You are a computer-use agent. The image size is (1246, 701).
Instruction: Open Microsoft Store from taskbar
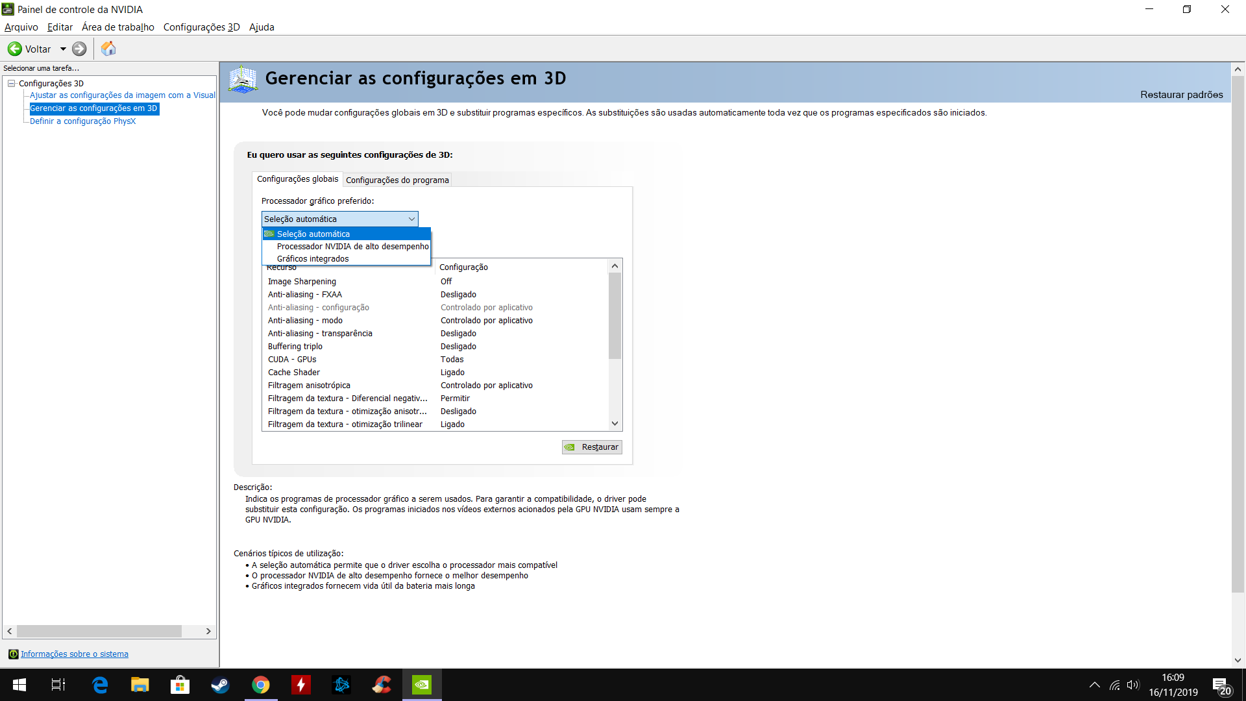tap(180, 685)
